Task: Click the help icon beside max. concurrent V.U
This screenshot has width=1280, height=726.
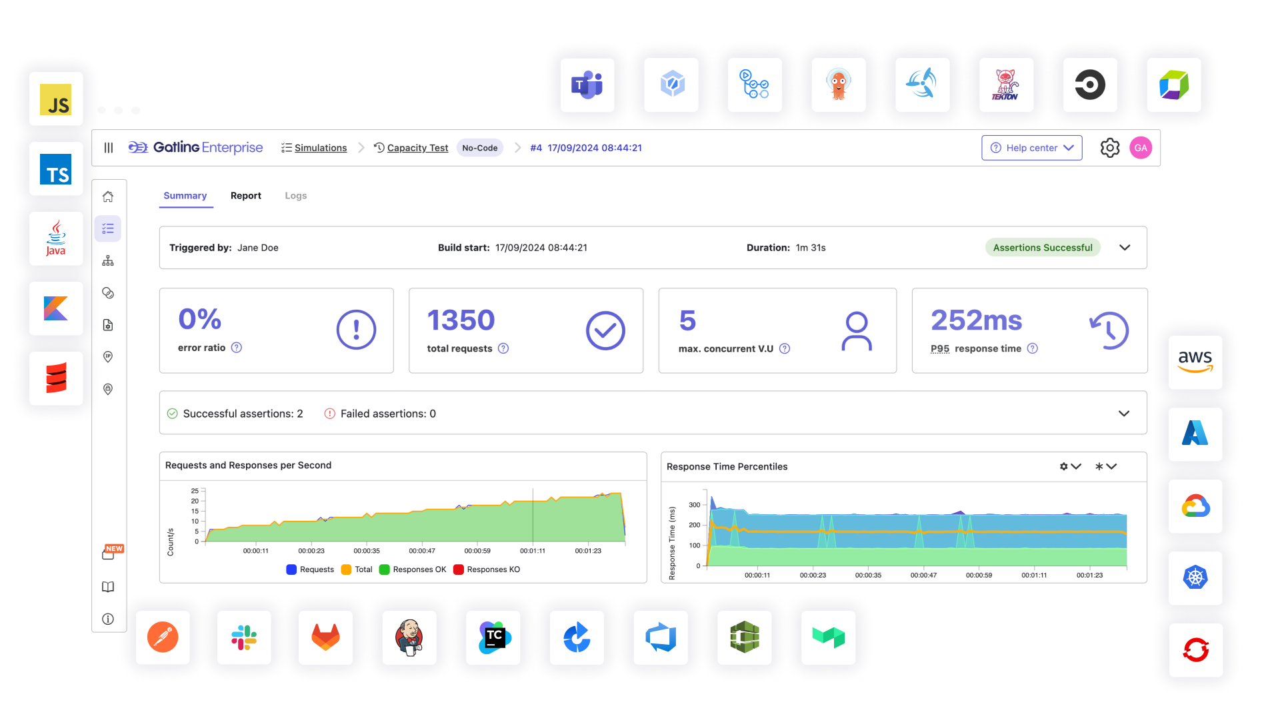Action: [x=785, y=348]
